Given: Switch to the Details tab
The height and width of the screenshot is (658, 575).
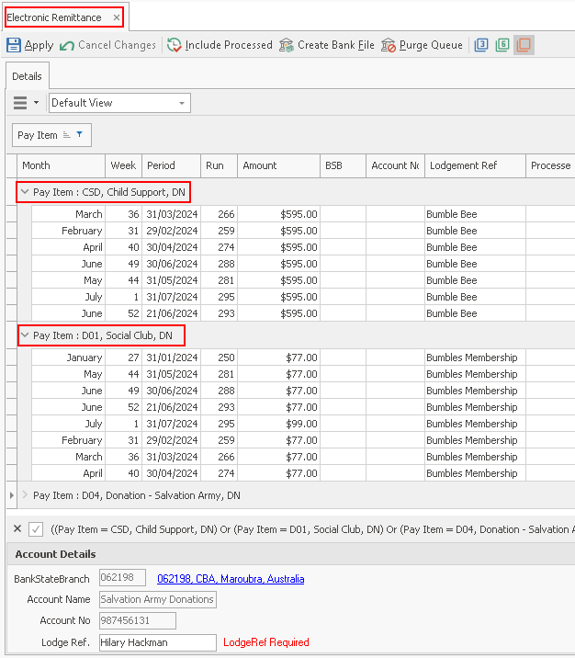Looking at the screenshot, I should coord(28,76).
